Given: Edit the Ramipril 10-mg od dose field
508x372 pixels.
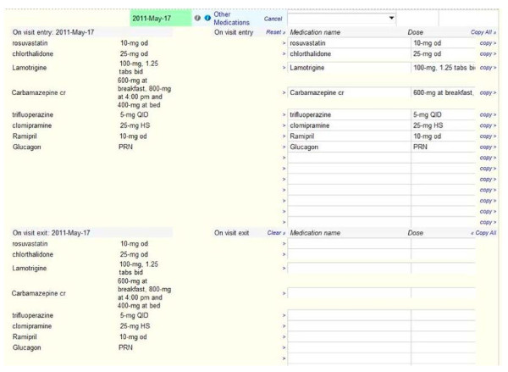Looking at the screenshot, I should 443,136.
